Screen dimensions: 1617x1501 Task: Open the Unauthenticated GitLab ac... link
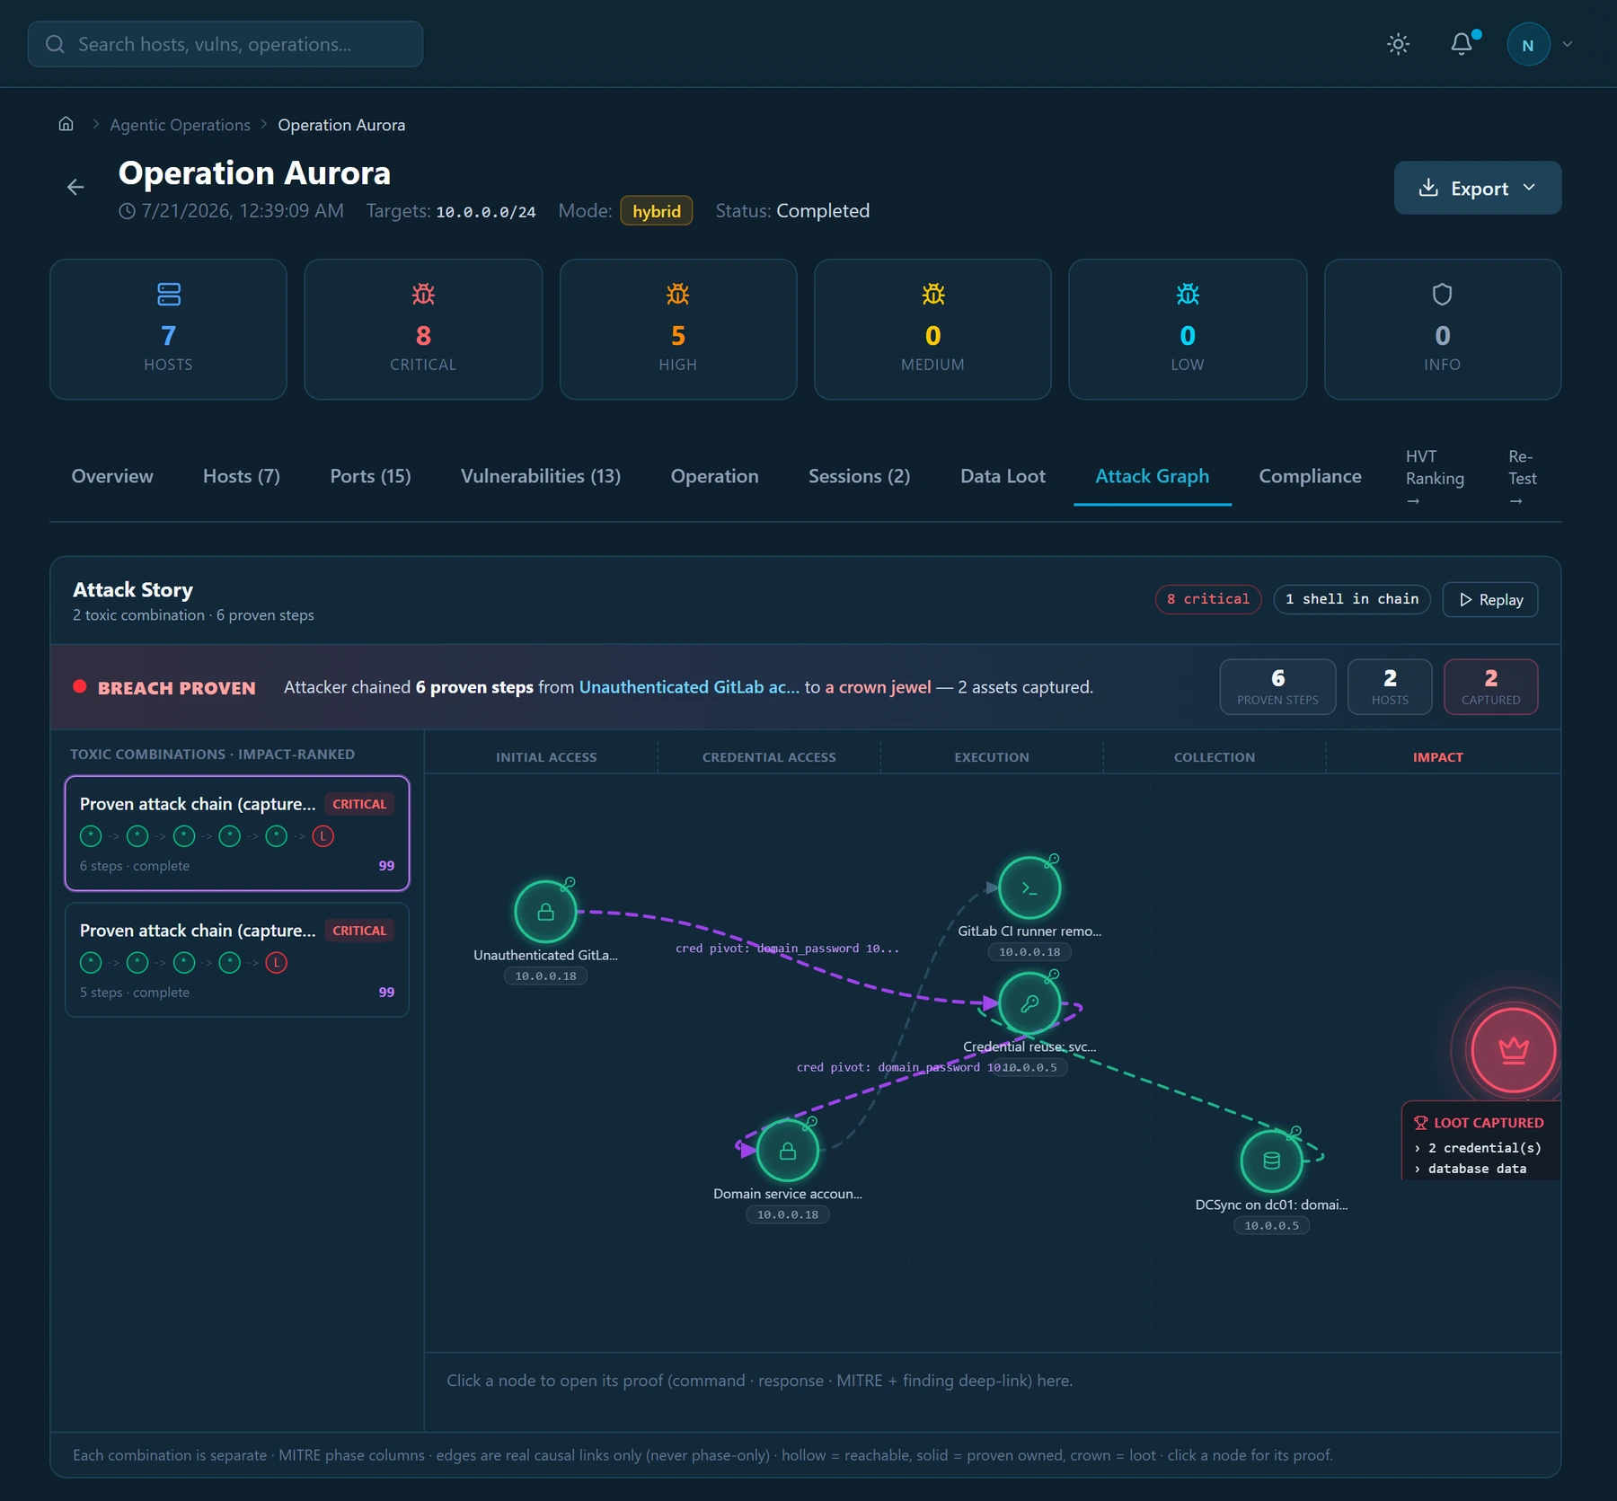pyautogui.click(x=689, y=687)
